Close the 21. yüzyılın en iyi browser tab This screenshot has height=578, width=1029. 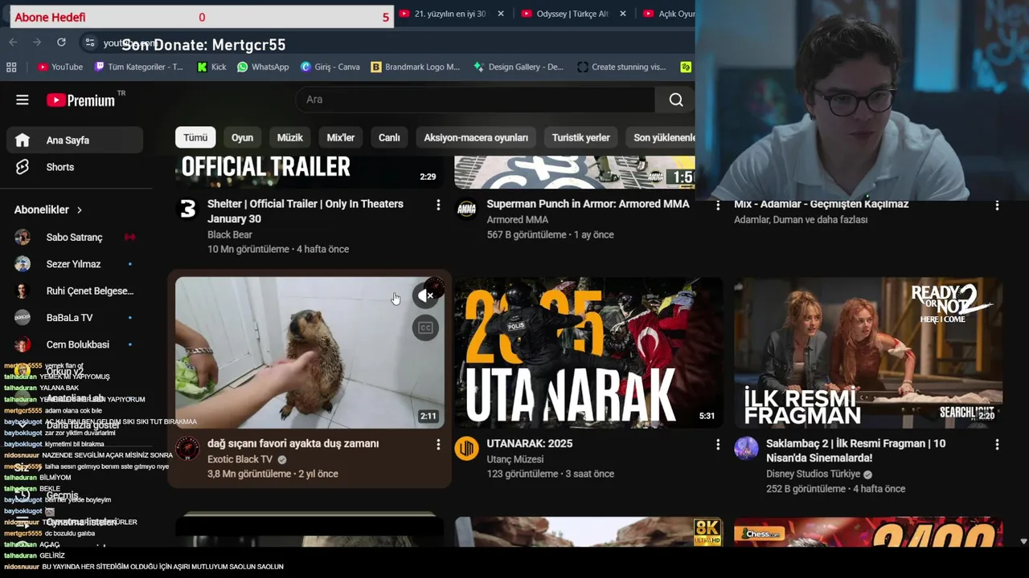click(x=501, y=14)
